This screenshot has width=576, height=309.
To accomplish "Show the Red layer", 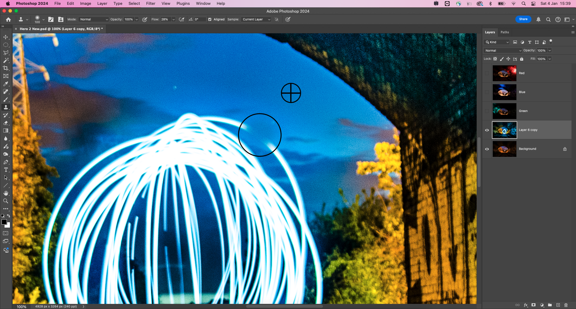I will click(487, 73).
